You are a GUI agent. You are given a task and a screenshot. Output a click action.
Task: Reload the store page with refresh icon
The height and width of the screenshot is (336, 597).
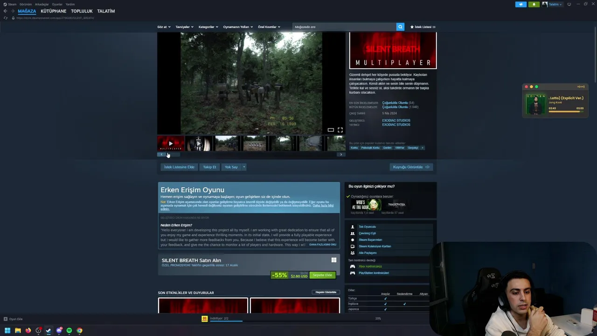6,18
